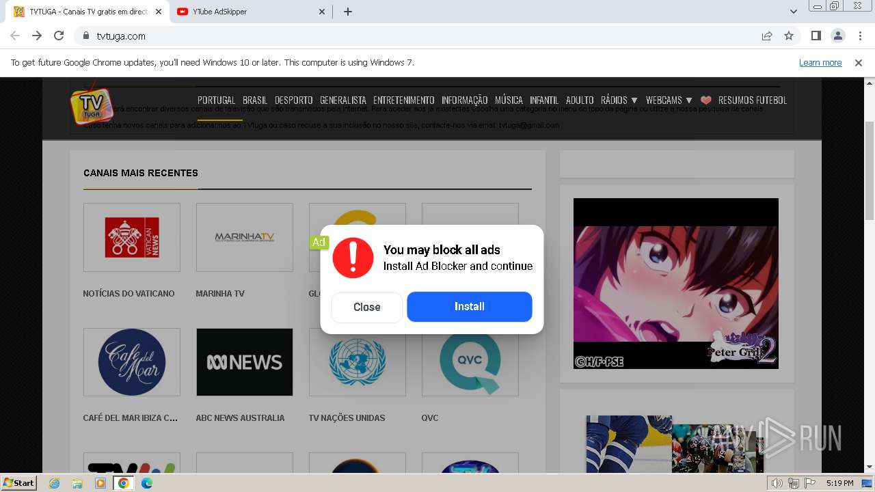This screenshot has height=492, width=875.
Task: Switch to the YTube AdSkipper tab
Action: tap(250, 12)
